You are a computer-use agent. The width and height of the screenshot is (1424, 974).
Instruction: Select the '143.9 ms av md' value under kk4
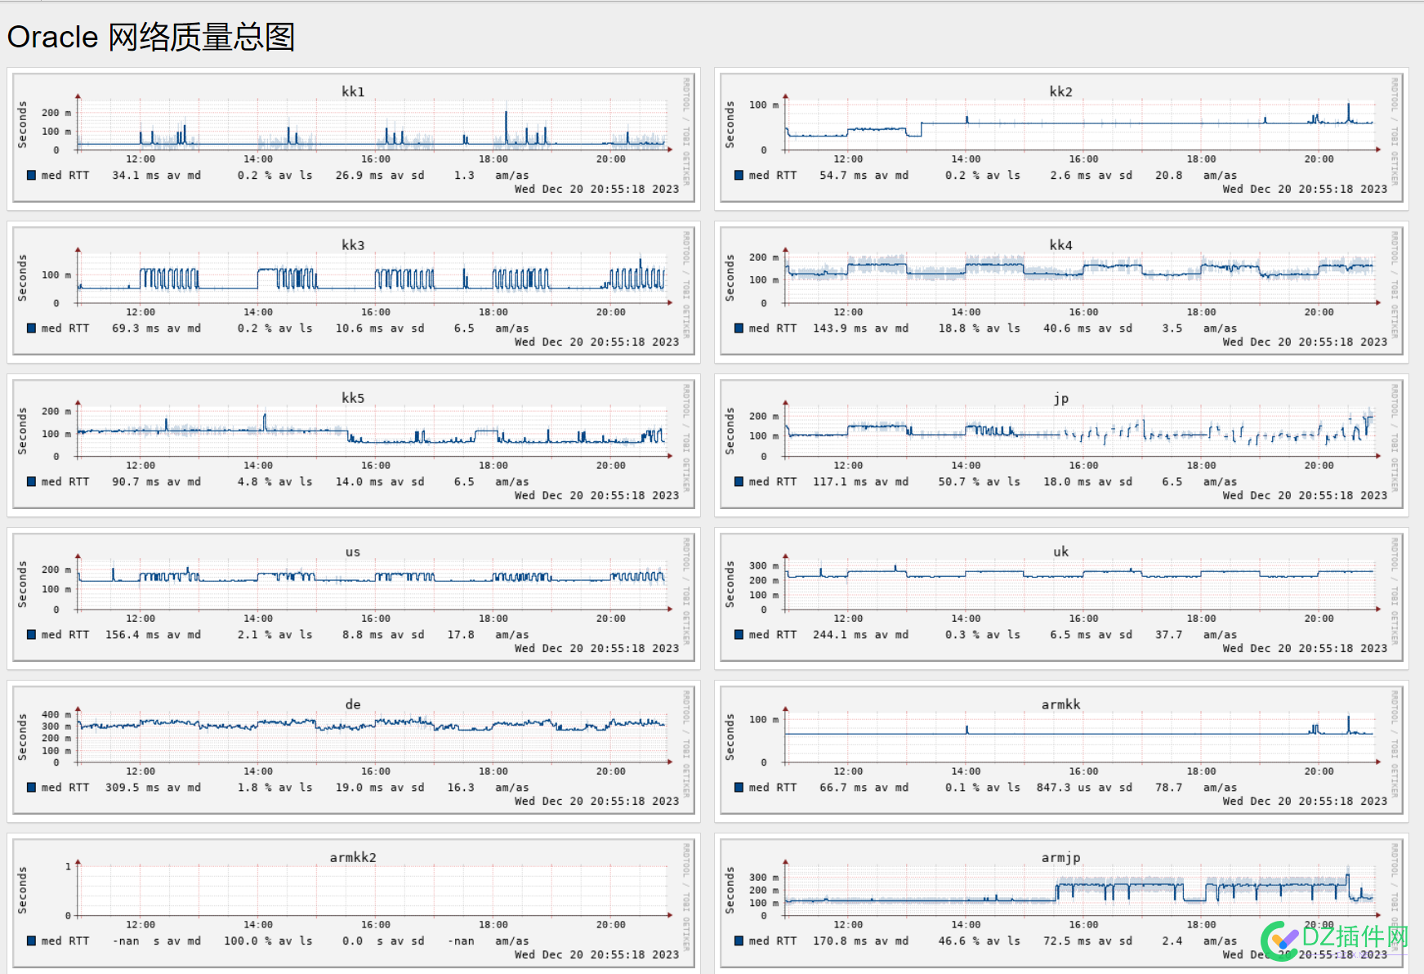pos(860,328)
